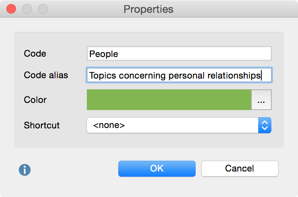Click into the Code alias field
298x197 pixels.
179,75
